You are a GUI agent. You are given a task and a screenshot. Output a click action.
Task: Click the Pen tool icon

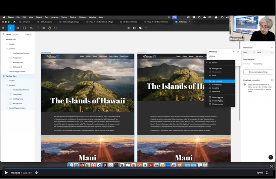[31, 28]
